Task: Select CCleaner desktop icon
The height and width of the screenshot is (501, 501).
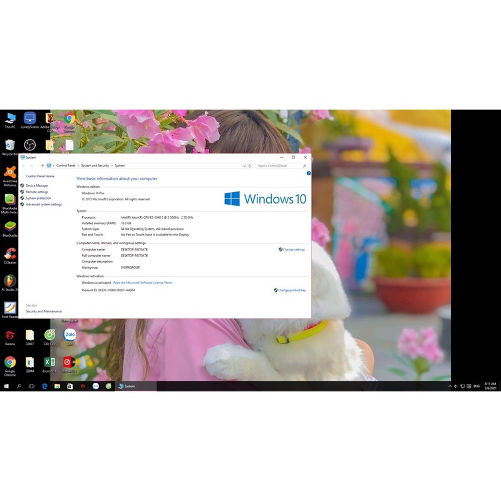Action: pos(10,256)
